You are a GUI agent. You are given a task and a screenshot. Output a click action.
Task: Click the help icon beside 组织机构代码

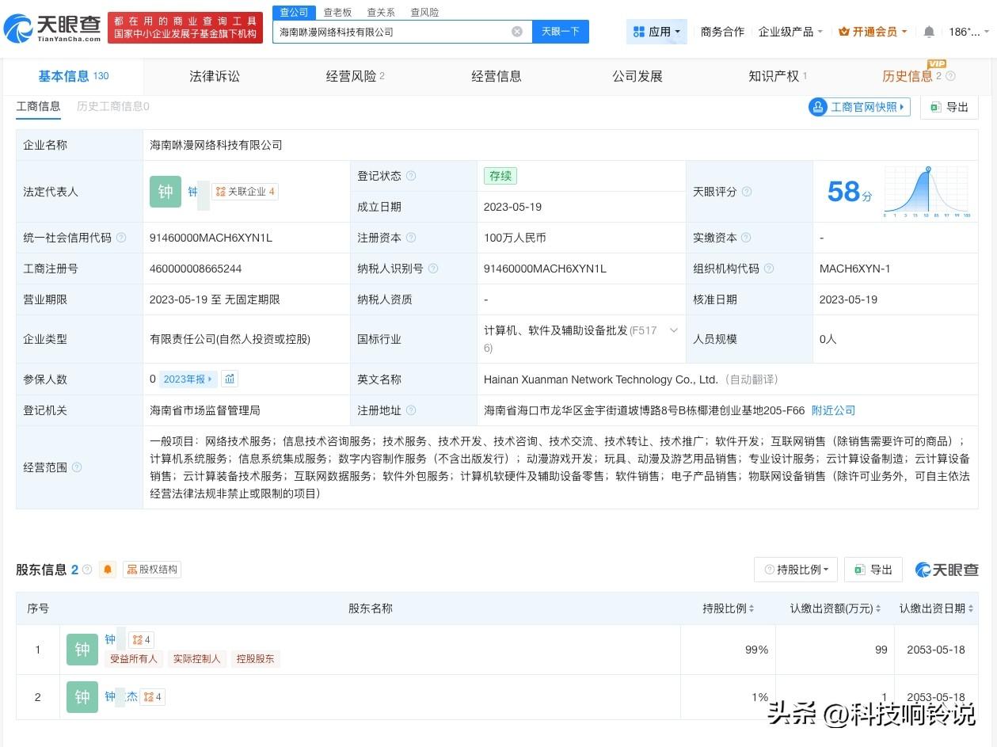point(768,269)
